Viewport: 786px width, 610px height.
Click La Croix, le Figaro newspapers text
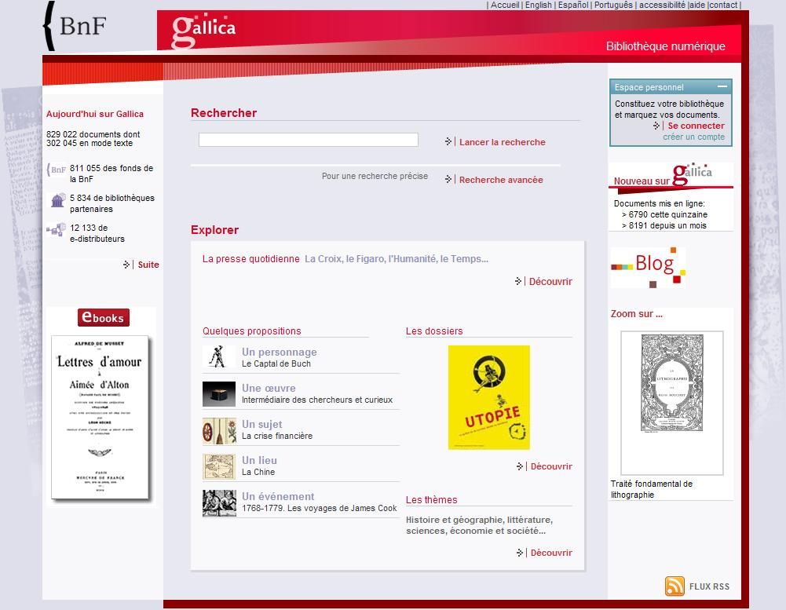(397, 259)
